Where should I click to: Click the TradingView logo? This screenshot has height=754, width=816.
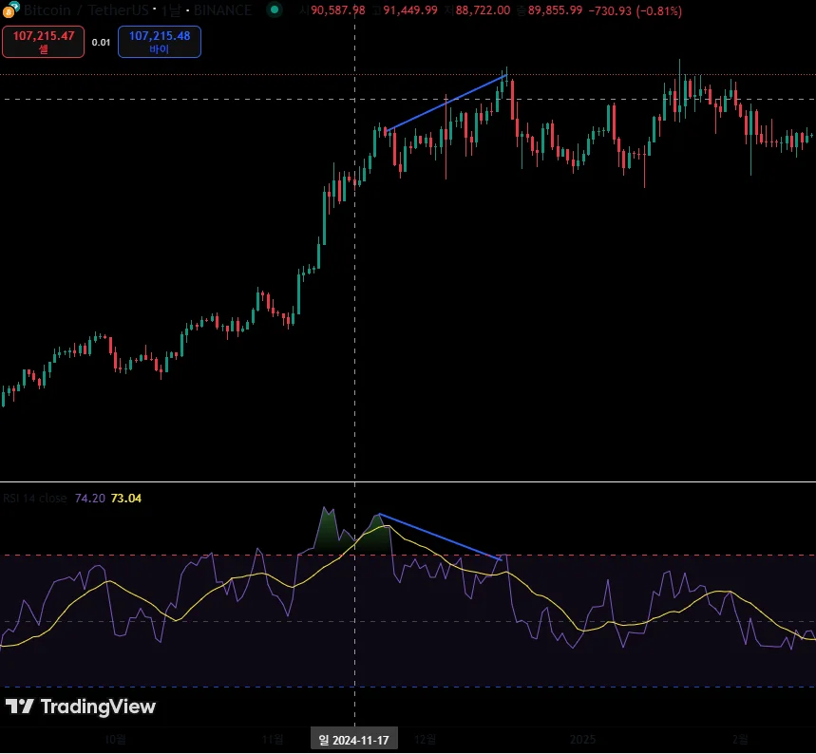tap(81, 707)
